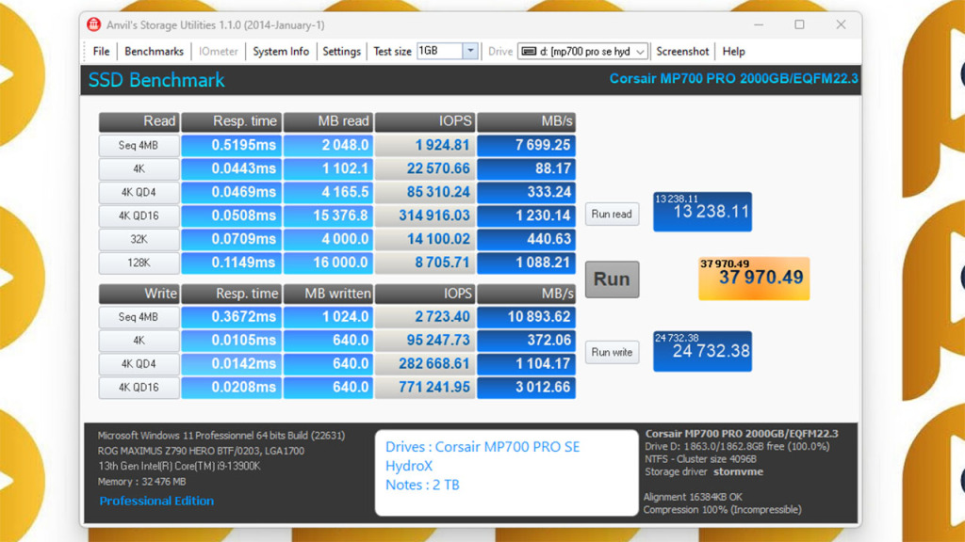Click the Professional Edition link

pos(156,501)
